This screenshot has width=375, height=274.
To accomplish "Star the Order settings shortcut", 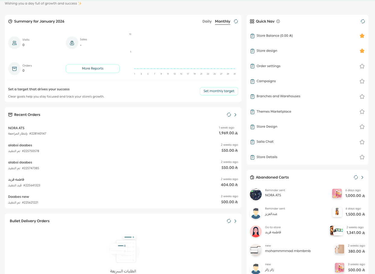I will pyautogui.click(x=362, y=66).
